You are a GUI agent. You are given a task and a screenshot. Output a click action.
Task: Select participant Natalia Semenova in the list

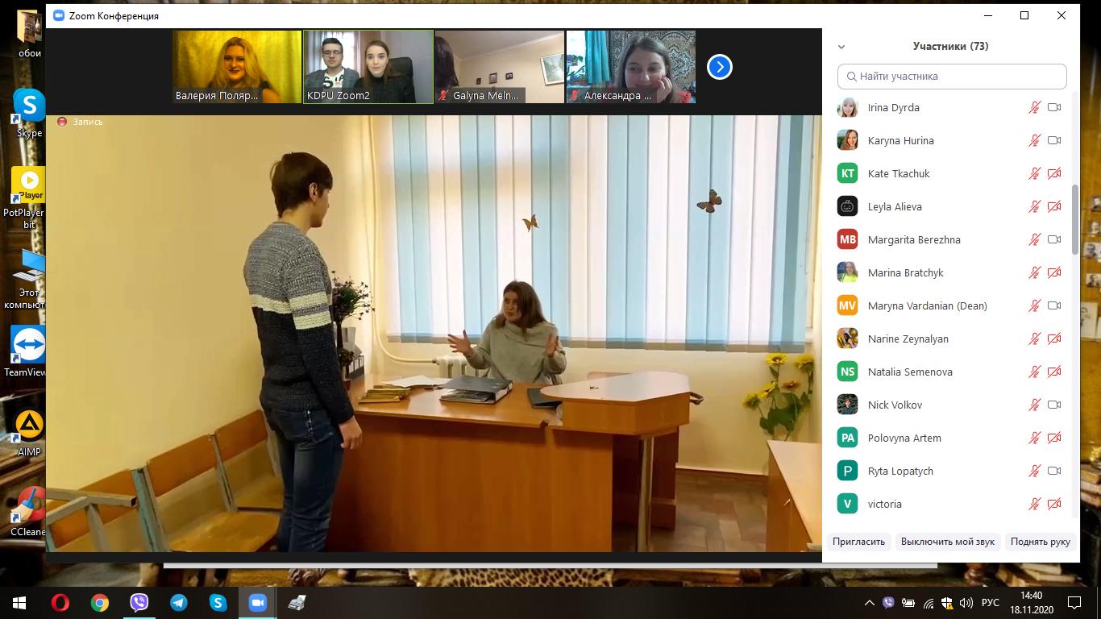click(909, 372)
